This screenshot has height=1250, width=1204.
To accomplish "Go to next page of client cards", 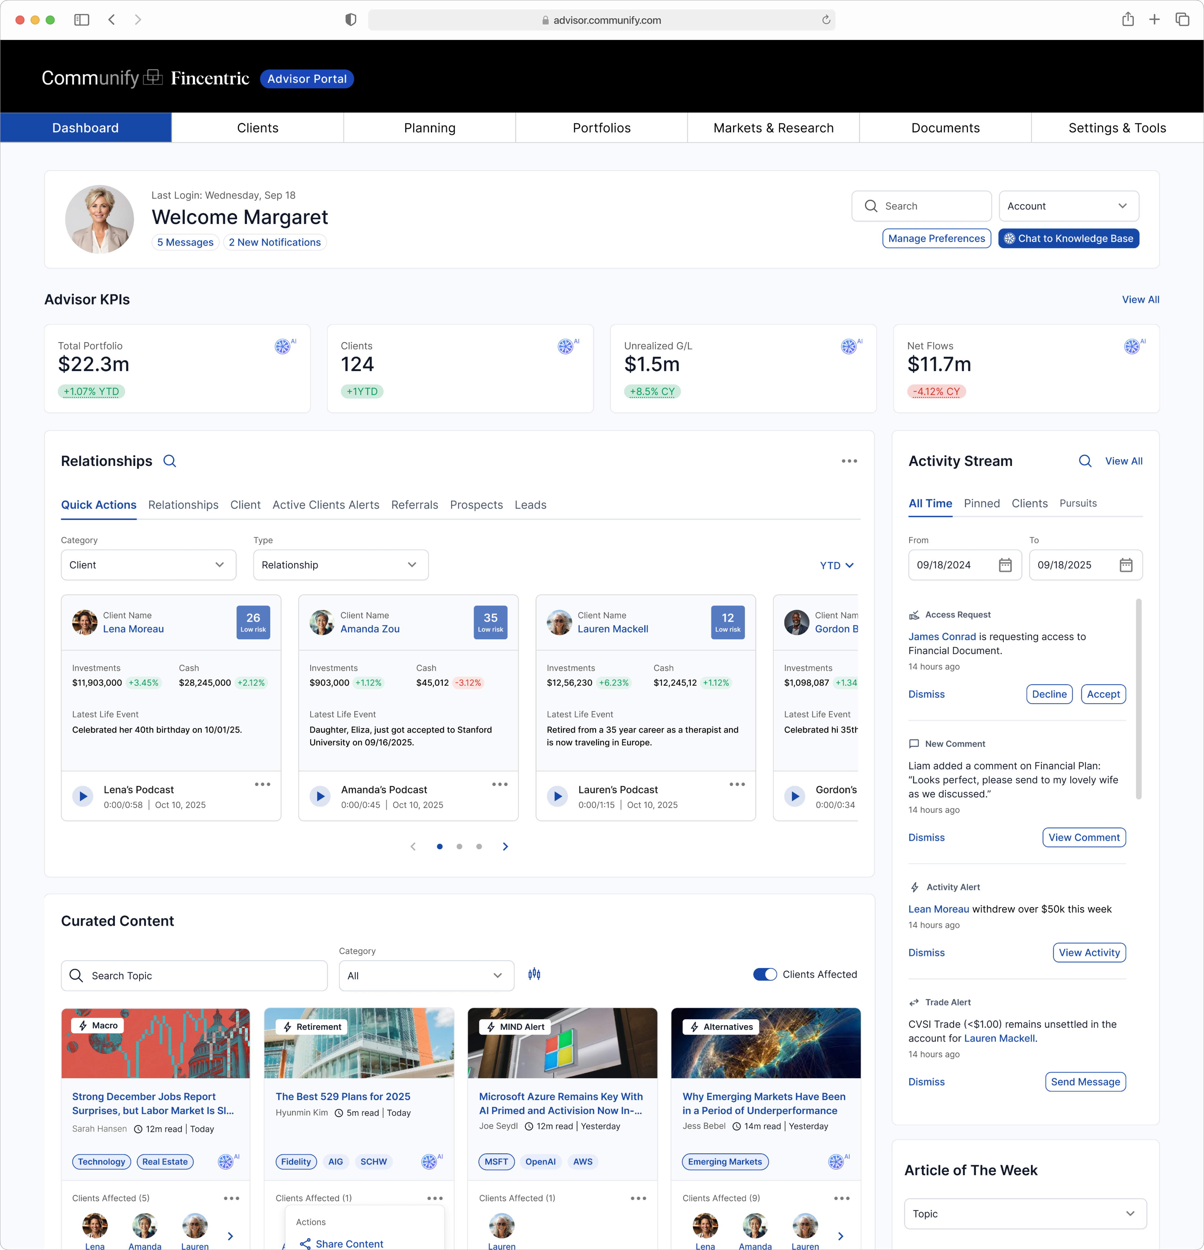I will point(505,846).
